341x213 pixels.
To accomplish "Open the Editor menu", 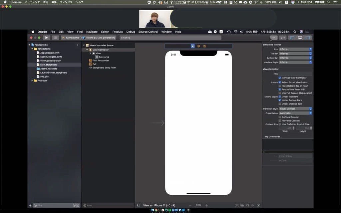I will 105,32.
